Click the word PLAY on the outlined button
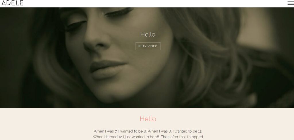Screen dimensions: 294x140 (x=142, y=46)
